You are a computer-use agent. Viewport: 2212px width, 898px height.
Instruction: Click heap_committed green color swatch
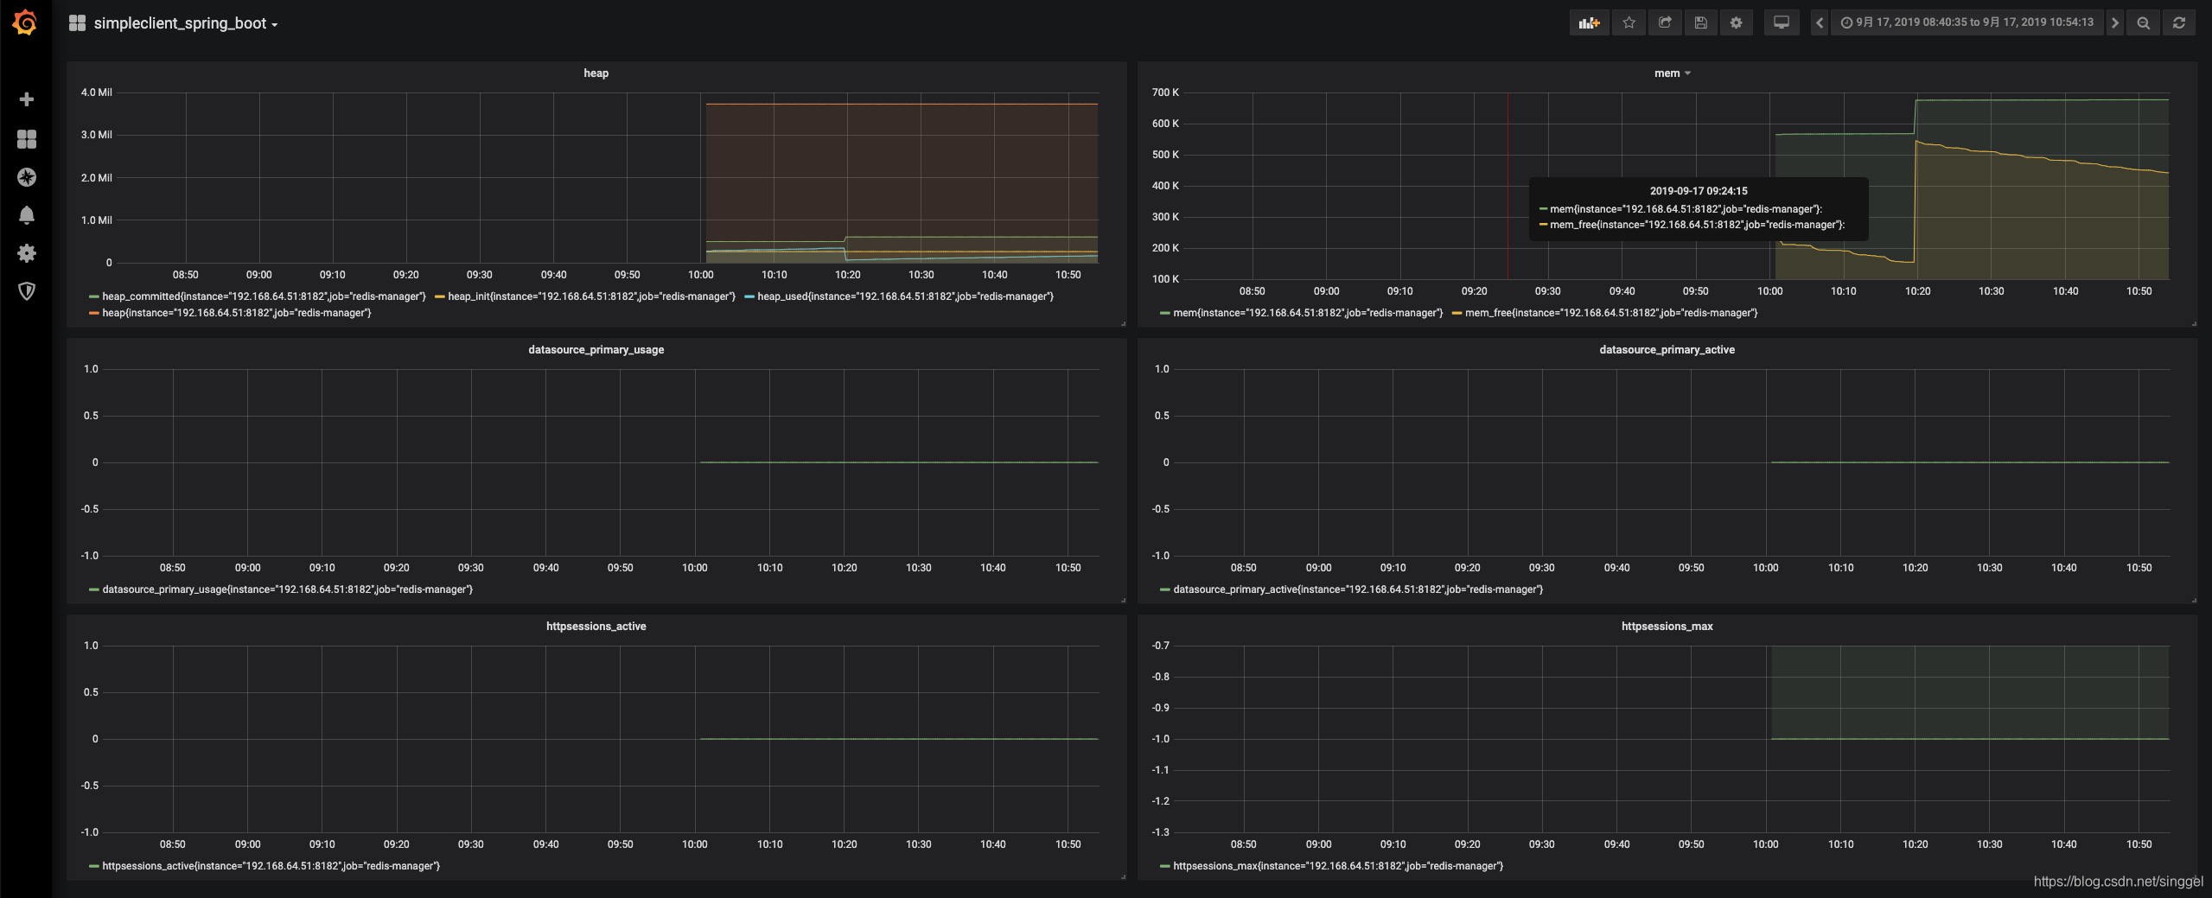coord(93,296)
